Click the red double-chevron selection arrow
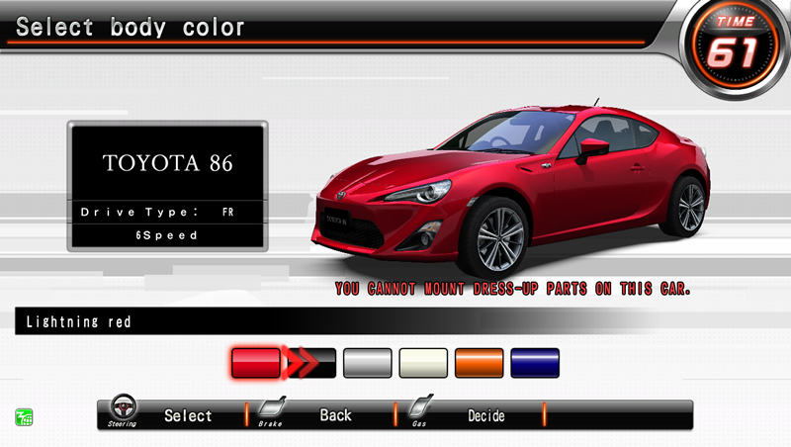791x447 pixels. pos(302,362)
